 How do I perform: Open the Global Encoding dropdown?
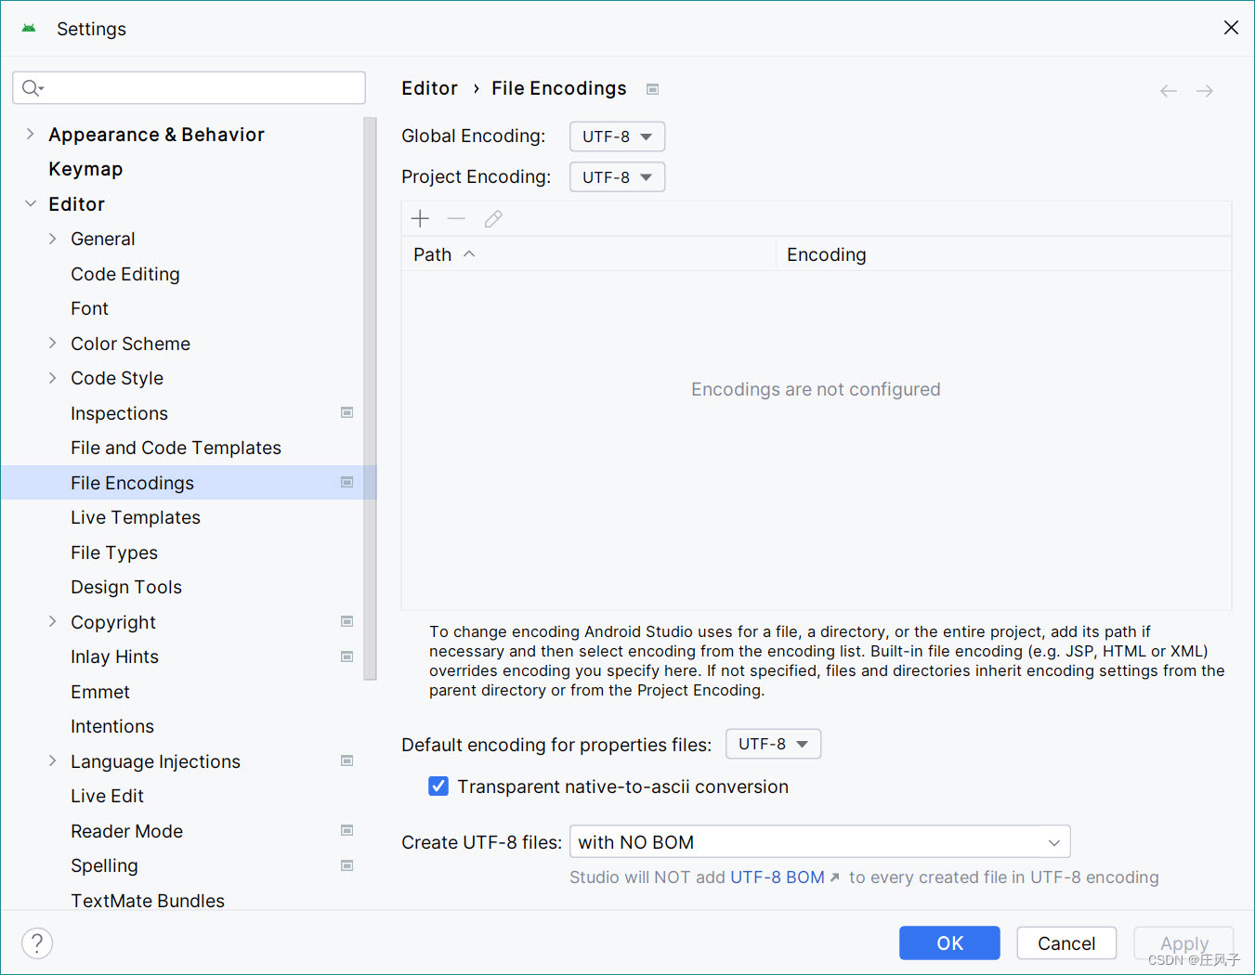617,136
